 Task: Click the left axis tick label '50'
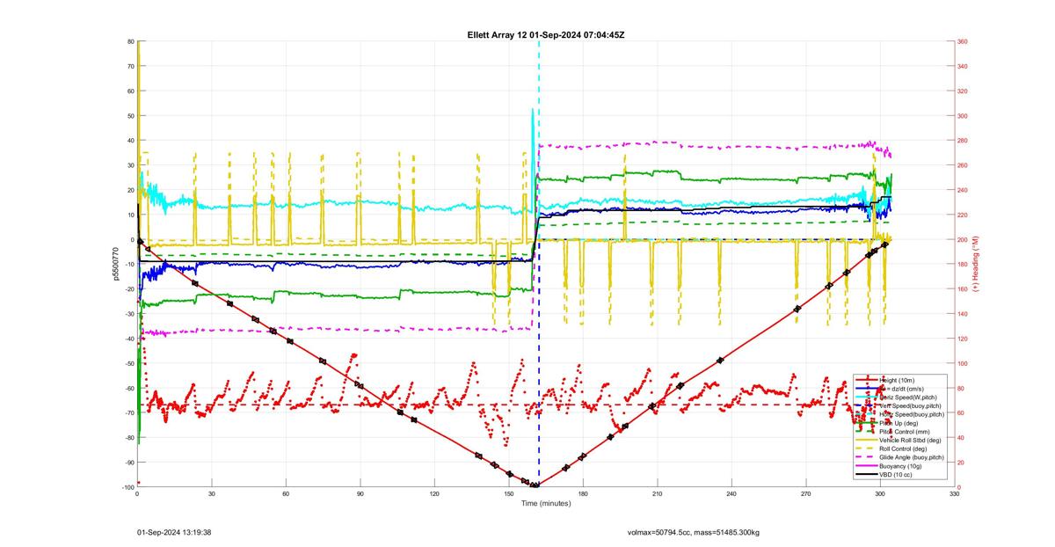click(130, 116)
